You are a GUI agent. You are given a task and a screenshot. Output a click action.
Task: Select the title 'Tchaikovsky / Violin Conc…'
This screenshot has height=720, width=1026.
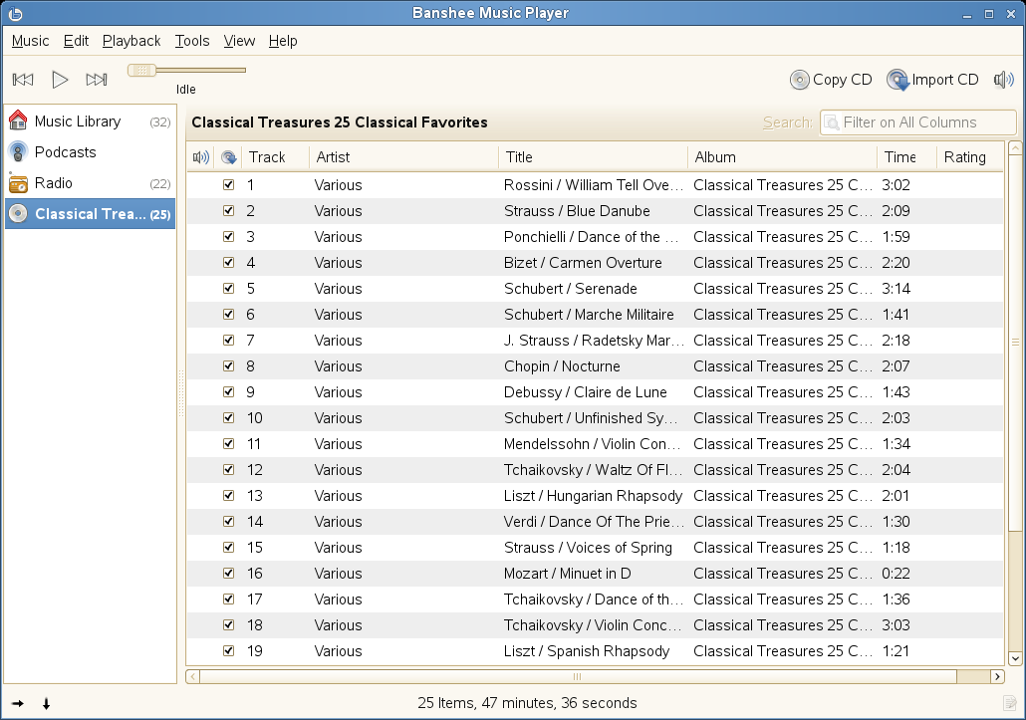tap(592, 625)
